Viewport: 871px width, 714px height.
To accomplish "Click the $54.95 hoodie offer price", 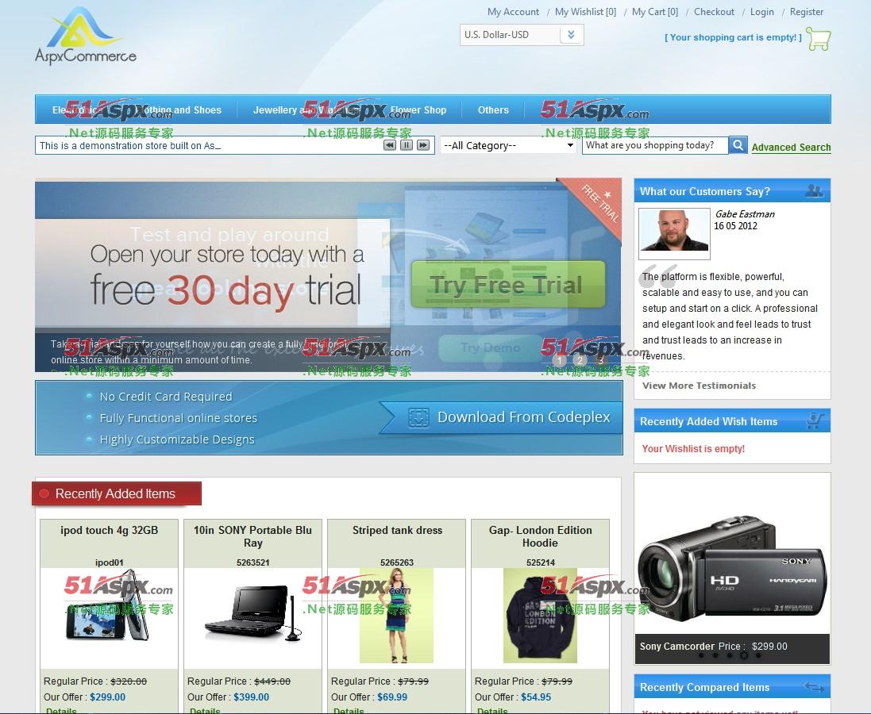I will pyautogui.click(x=536, y=697).
